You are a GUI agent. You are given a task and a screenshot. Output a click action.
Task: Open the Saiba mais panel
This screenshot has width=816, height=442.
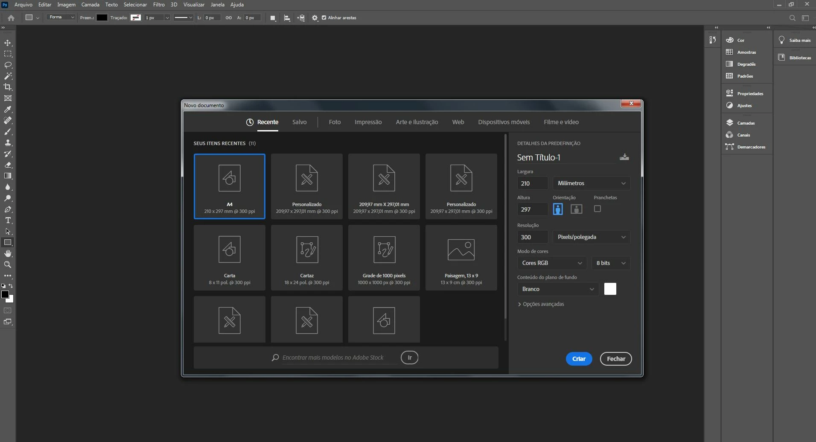click(x=795, y=40)
